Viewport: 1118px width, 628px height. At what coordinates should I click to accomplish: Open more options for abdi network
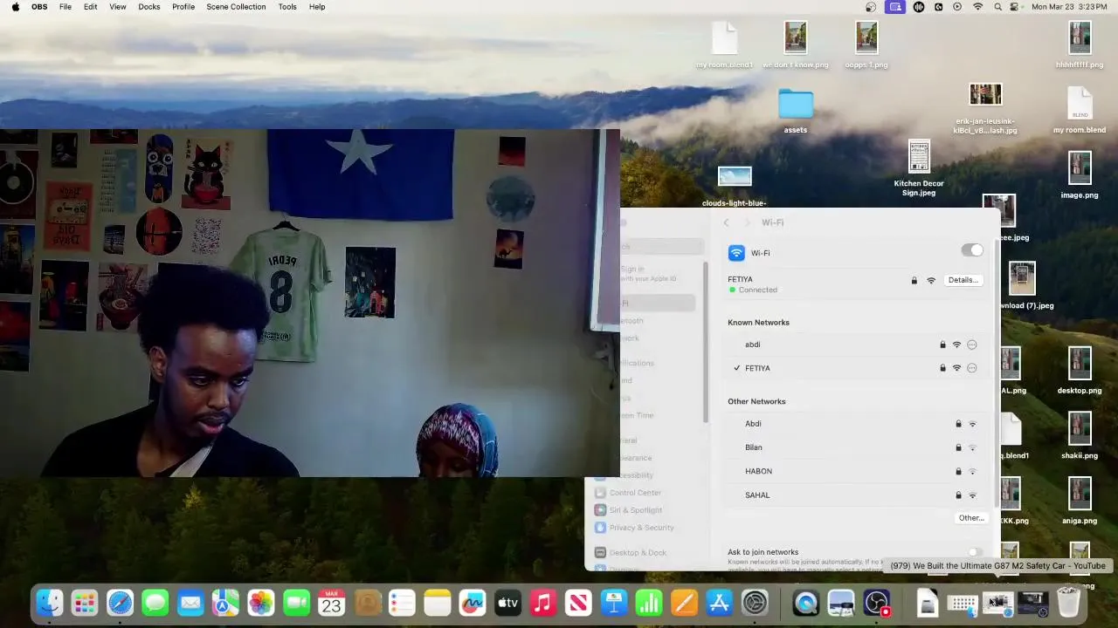pos(972,345)
